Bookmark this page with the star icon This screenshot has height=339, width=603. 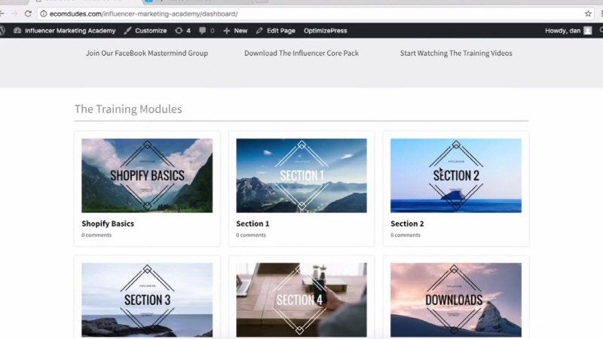tap(588, 14)
